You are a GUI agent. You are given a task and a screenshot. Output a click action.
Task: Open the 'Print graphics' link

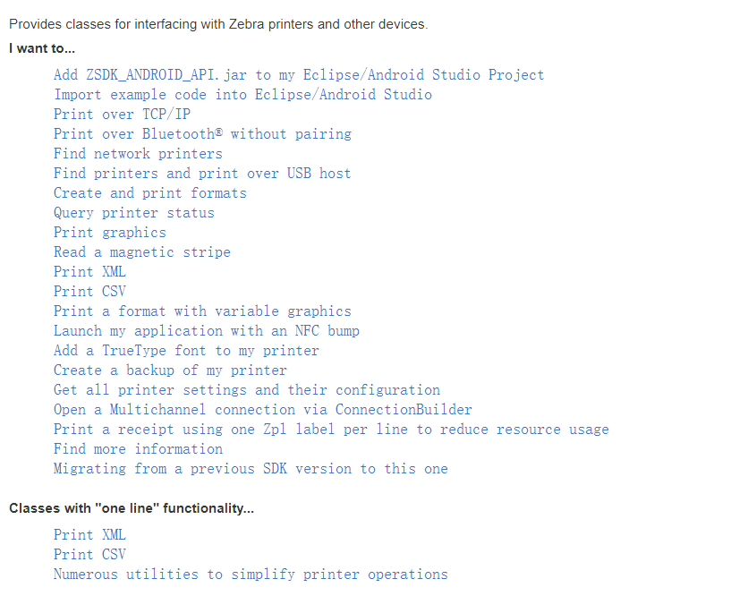[109, 233]
